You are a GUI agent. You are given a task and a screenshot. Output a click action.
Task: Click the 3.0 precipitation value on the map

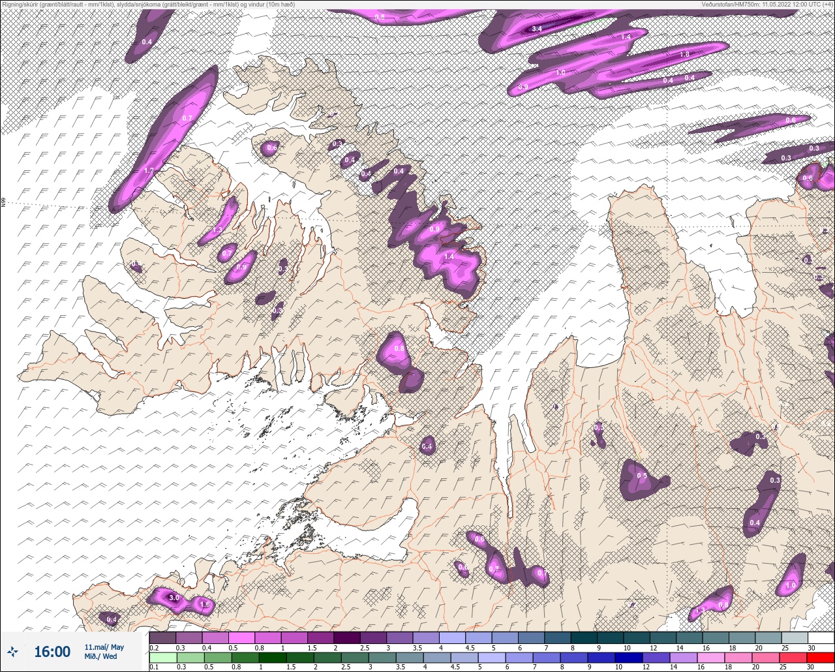point(174,598)
